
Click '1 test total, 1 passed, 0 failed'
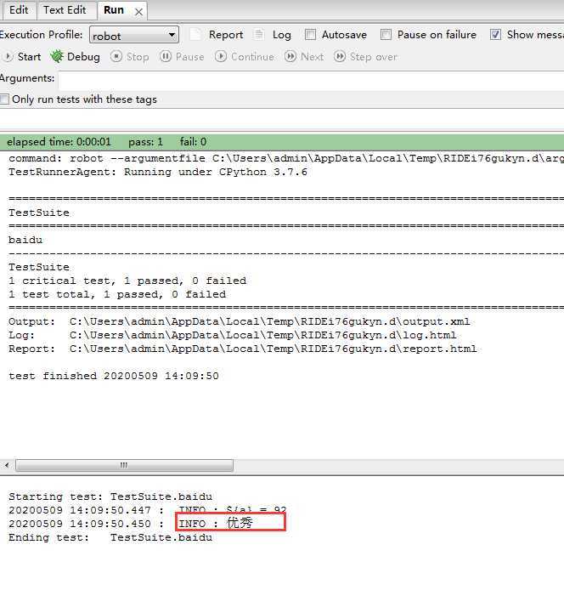[x=117, y=294]
